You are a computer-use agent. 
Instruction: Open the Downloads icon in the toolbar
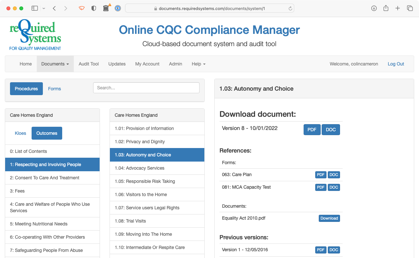374,8
